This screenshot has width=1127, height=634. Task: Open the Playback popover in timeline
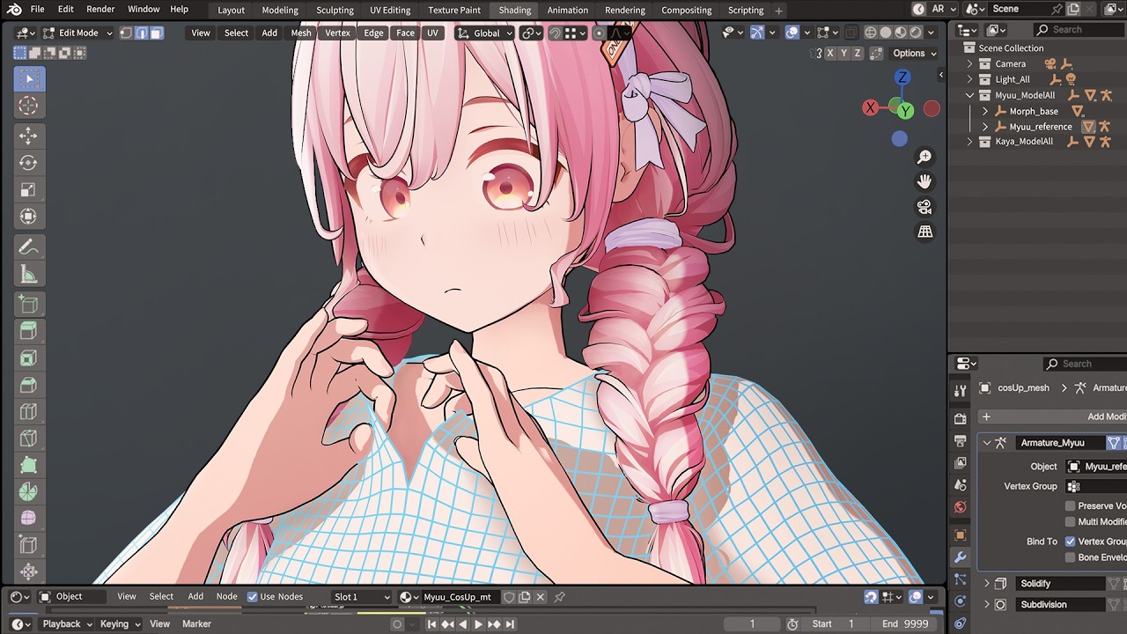pos(67,624)
